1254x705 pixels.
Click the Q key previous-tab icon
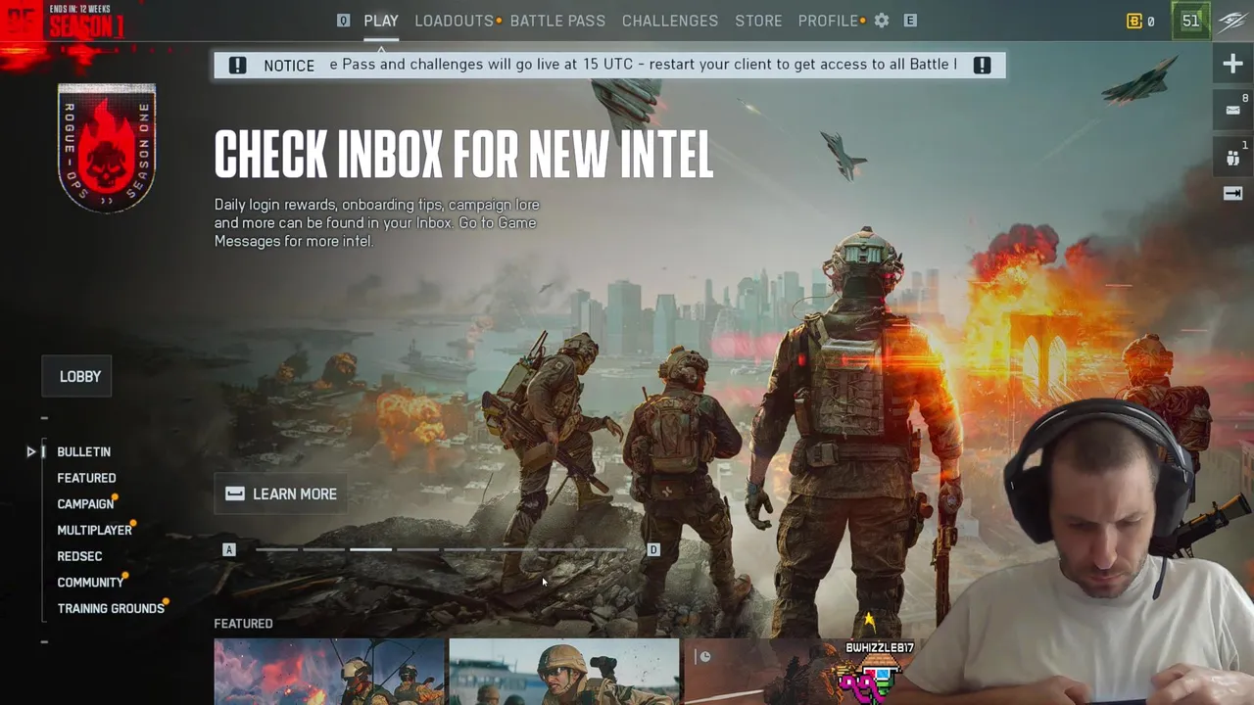coord(343,21)
